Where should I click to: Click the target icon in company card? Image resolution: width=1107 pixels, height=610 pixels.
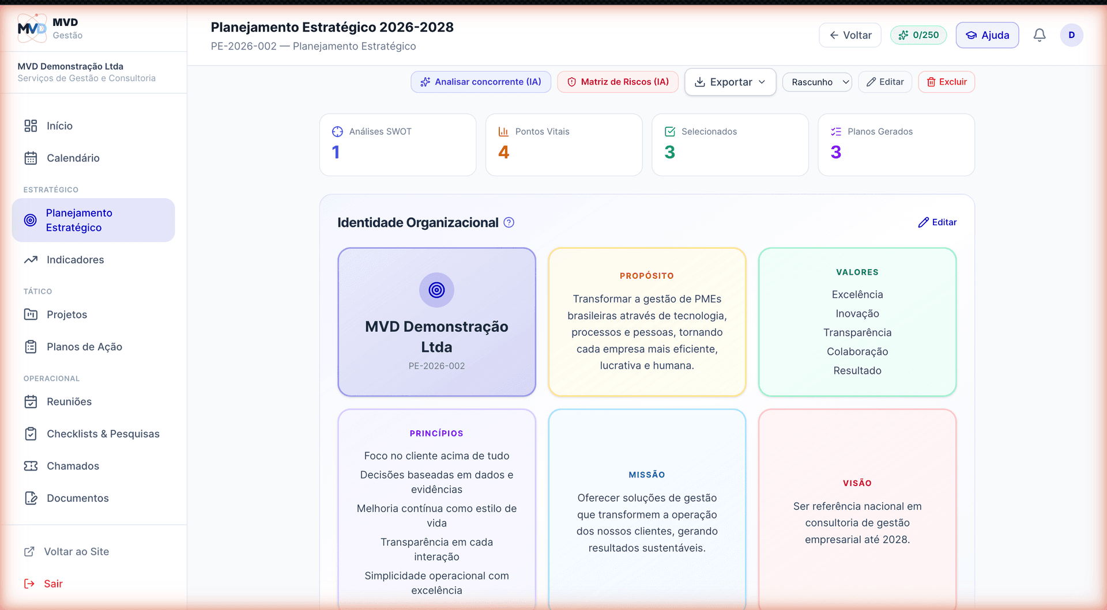[436, 290]
